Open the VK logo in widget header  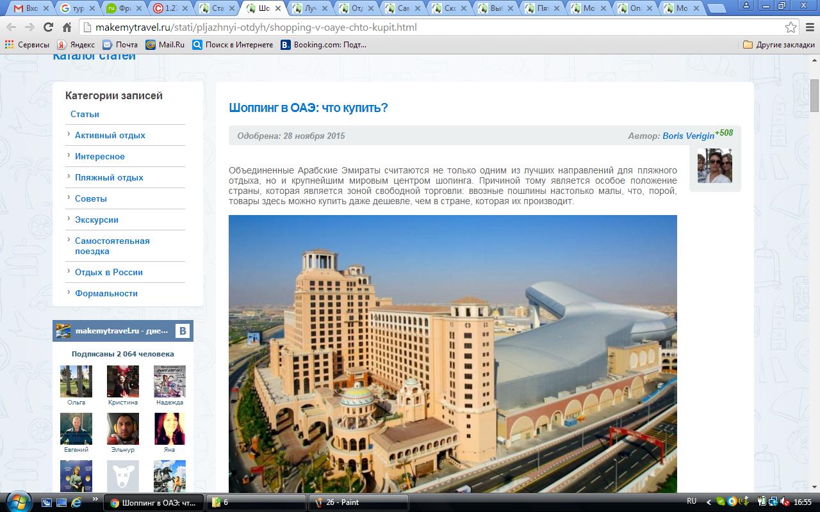[x=183, y=331]
